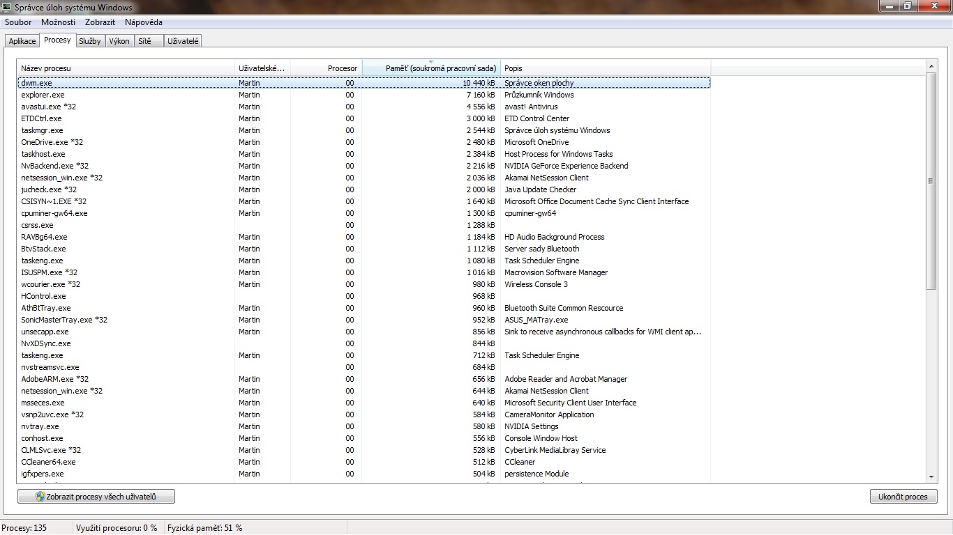Click the Console Window Host description
This screenshot has height=535, width=953.
pos(541,438)
